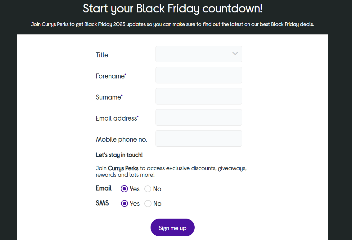Select Yes for SMS updates

click(x=124, y=203)
